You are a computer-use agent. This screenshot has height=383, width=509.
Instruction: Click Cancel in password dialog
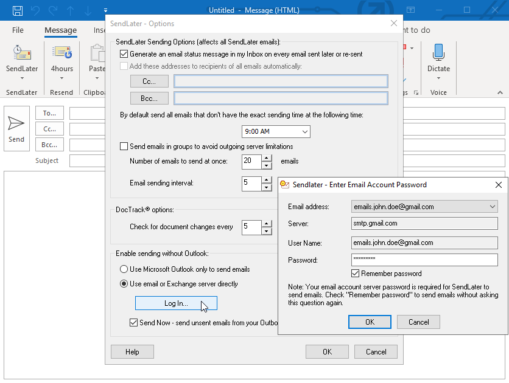(418, 322)
